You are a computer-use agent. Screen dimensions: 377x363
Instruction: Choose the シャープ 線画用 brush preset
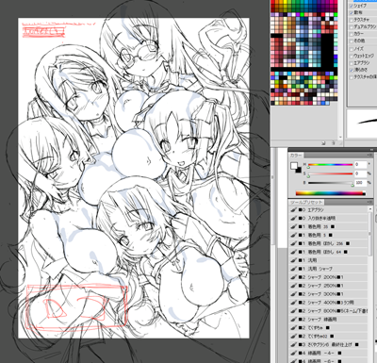pyautogui.click(x=328, y=320)
